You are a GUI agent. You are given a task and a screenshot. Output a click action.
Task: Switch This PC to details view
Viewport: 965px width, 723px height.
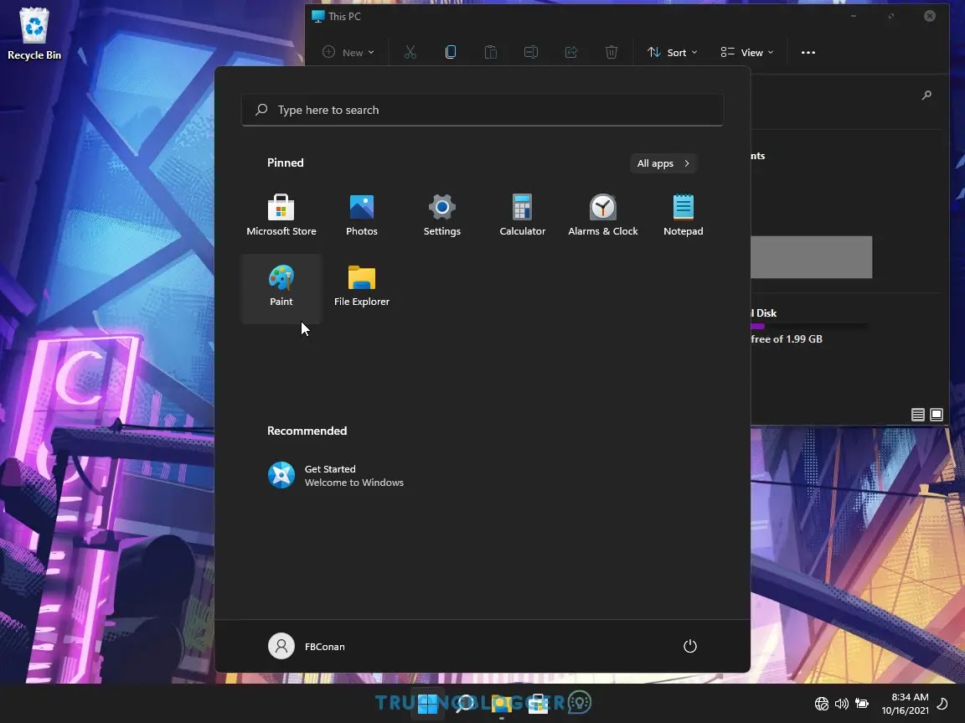pos(917,415)
